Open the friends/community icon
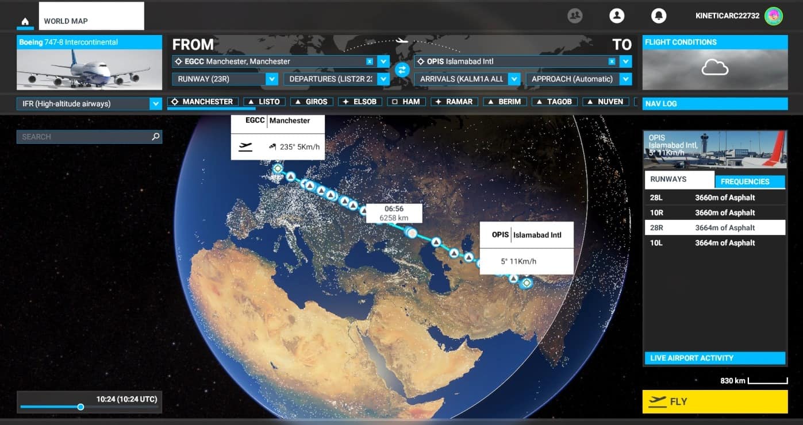Screen dimensions: 803x425 point(575,16)
